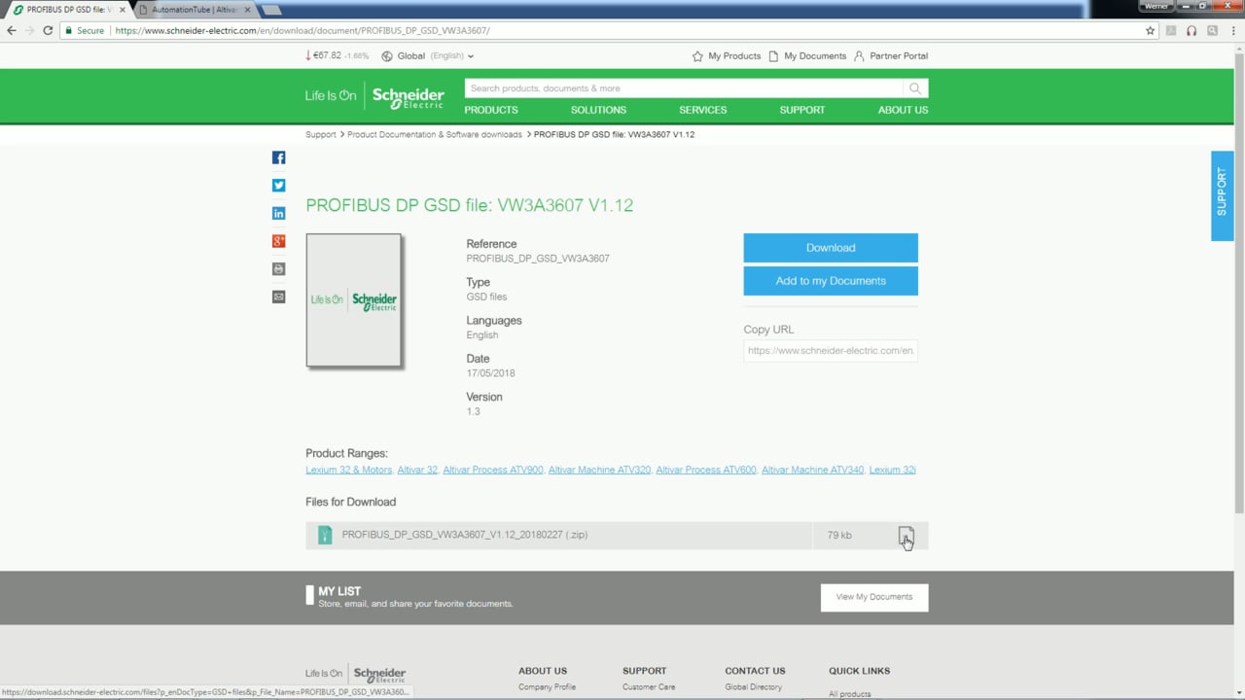Click the blue Download button

[x=831, y=248]
